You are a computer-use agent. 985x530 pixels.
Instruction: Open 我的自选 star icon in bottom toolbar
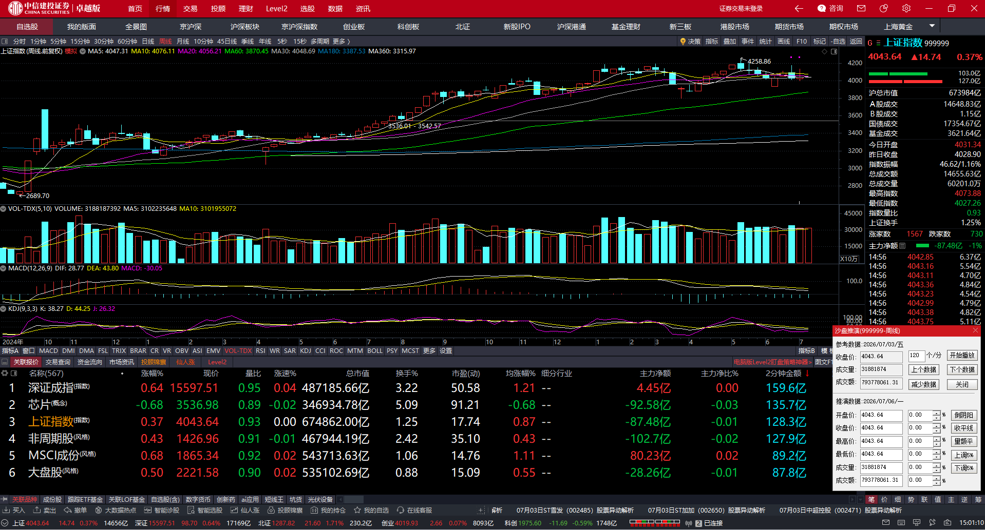[x=357, y=510]
